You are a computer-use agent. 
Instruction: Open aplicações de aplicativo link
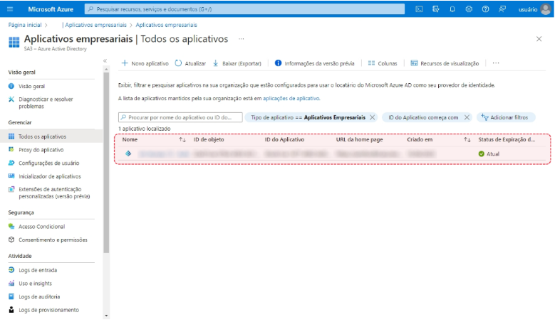click(291, 99)
